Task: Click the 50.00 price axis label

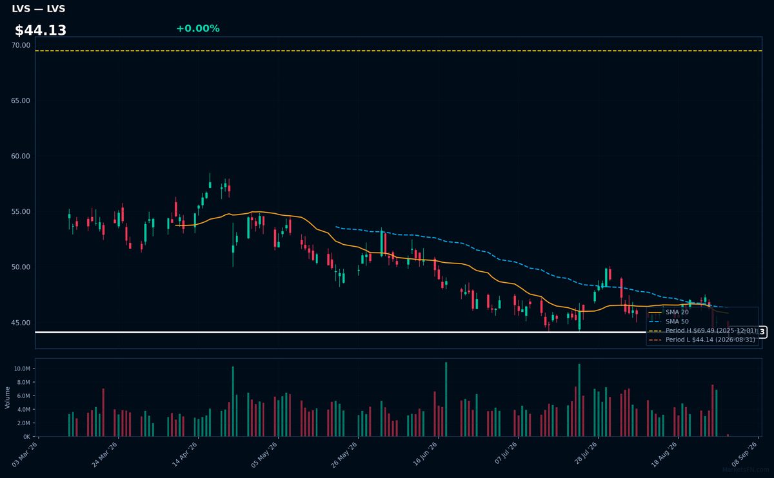Action: 21,267
